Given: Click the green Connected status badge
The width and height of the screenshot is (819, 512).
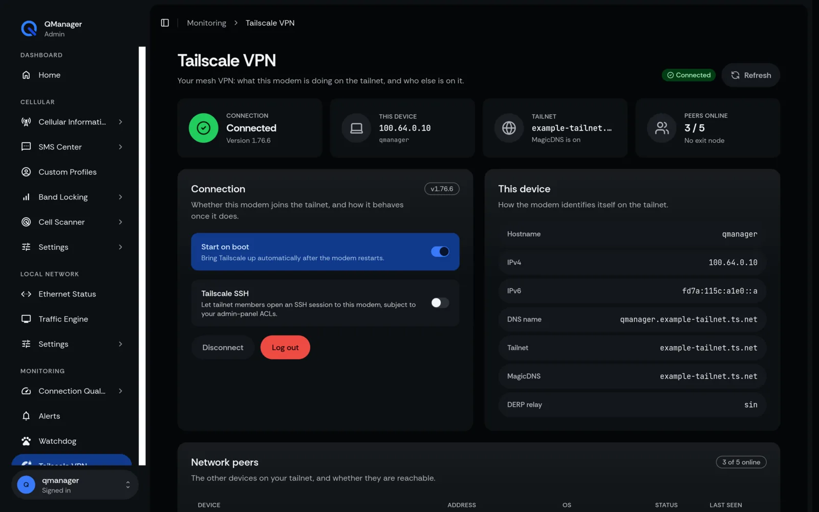Looking at the screenshot, I should point(688,75).
